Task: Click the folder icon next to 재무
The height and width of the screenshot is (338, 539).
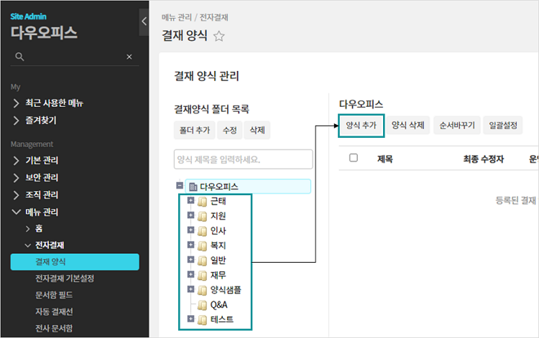Action: tap(203, 275)
